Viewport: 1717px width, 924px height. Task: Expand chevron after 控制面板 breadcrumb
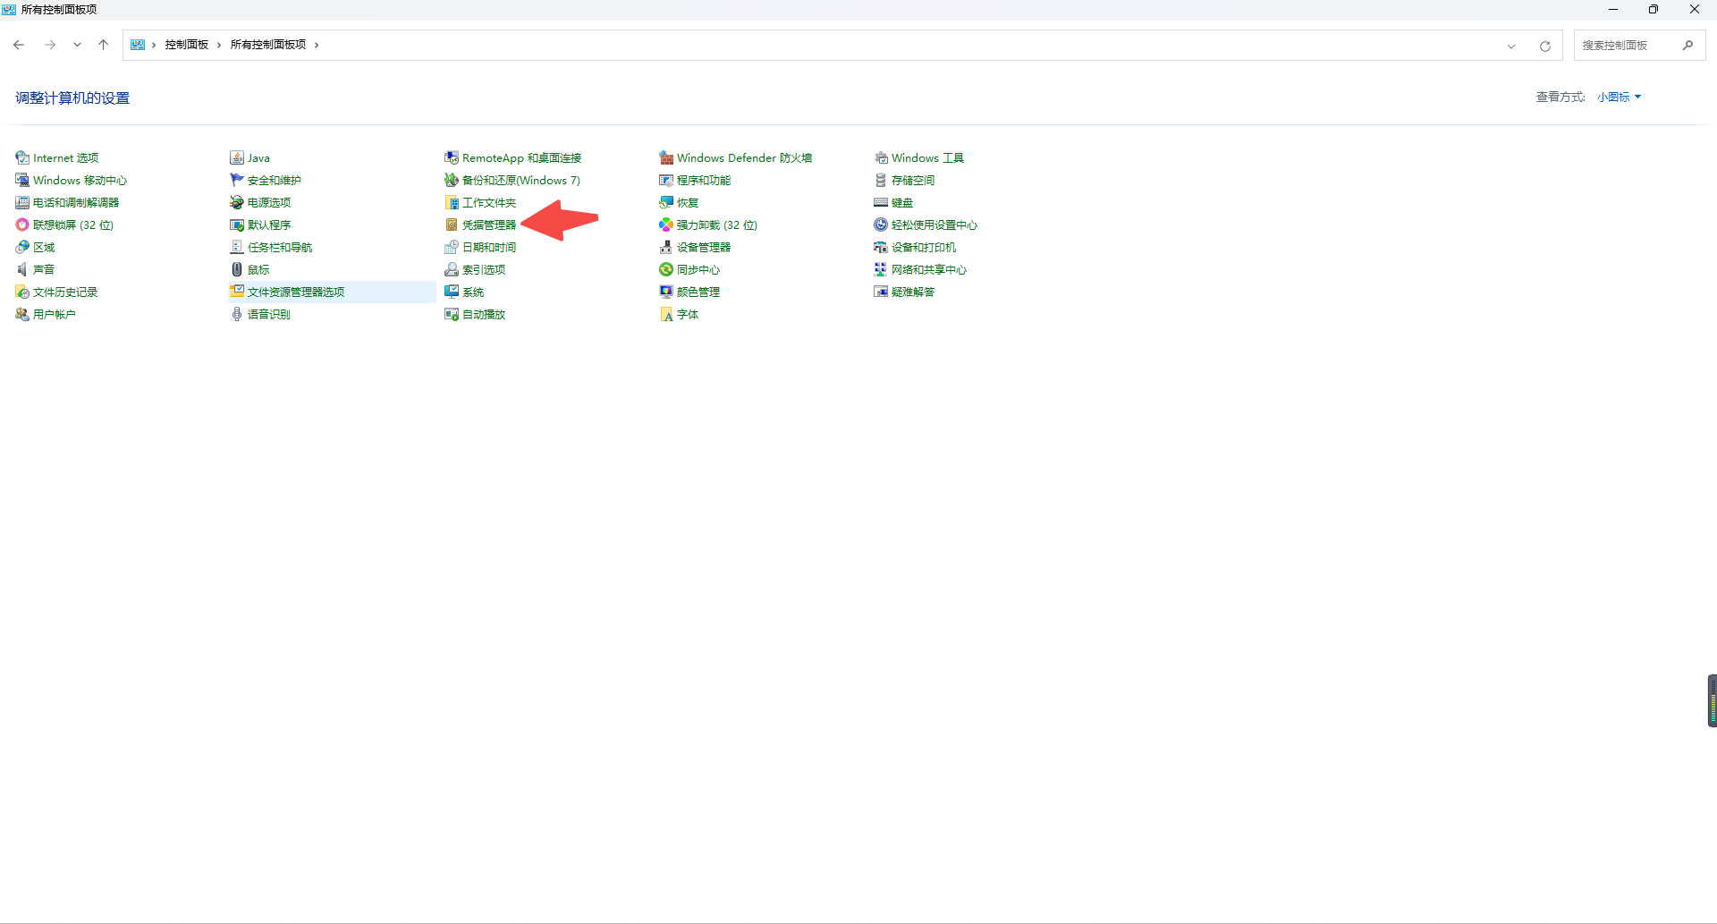219,45
